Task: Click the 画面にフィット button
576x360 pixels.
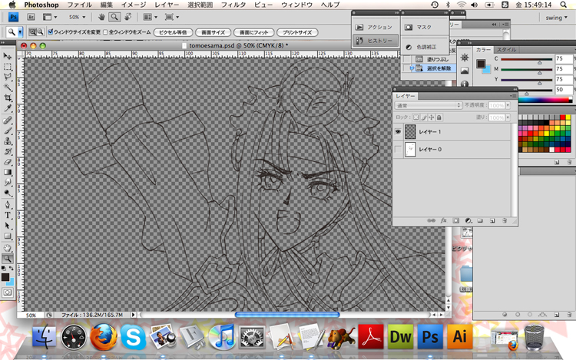Action: (254, 32)
